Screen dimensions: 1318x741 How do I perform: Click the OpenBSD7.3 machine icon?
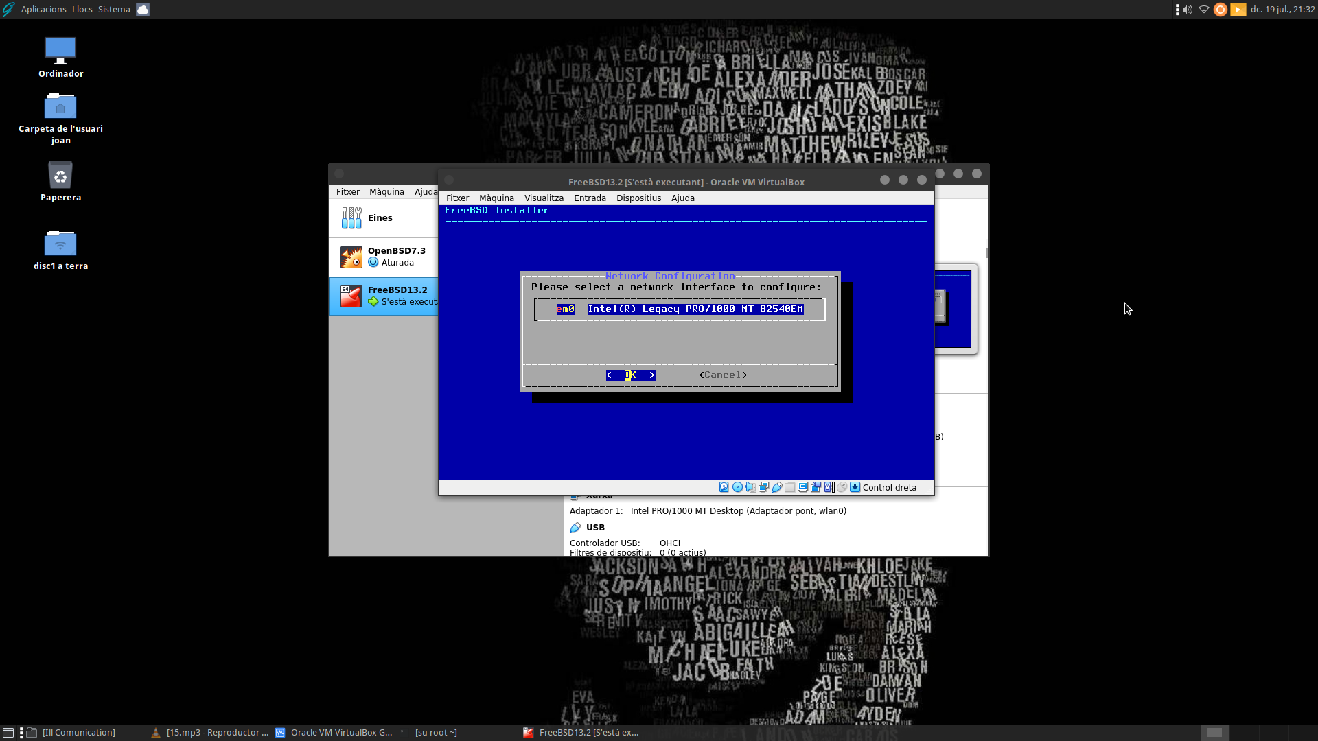tap(351, 257)
